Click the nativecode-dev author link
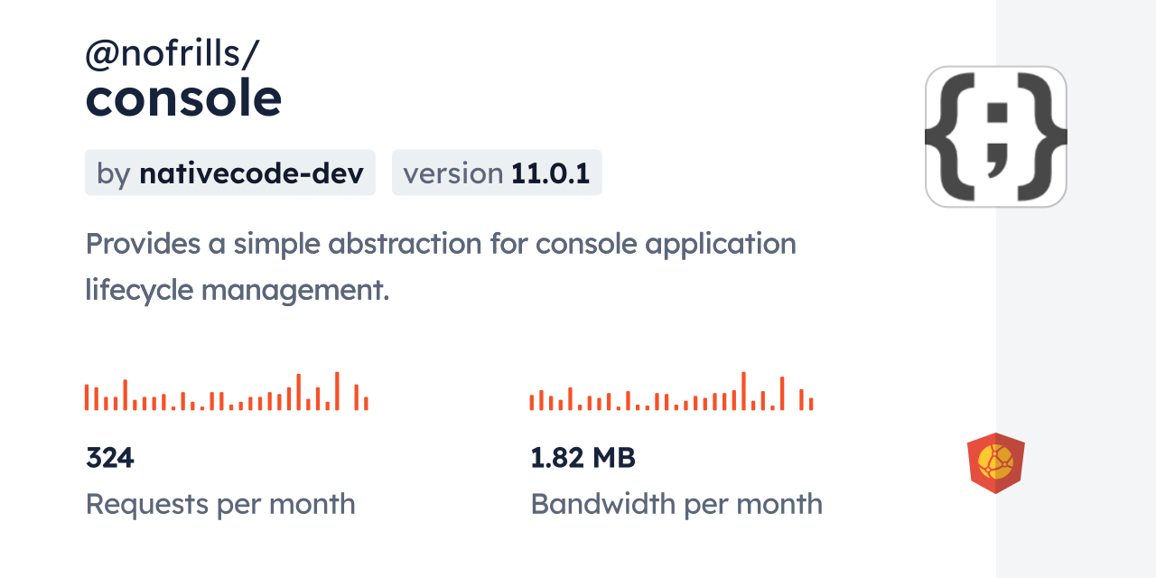The image size is (1156, 578). pyautogui.click(x=253, y=172)
